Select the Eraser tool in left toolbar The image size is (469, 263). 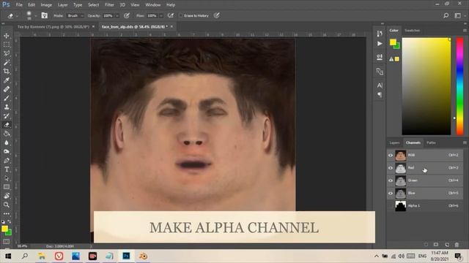pyautogui.click(x=7, y=125)
